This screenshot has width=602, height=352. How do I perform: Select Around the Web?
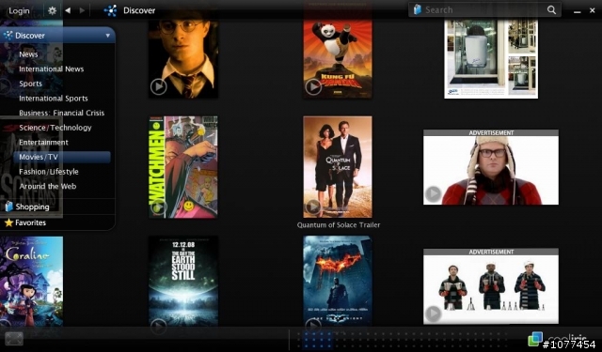point(48,186)
